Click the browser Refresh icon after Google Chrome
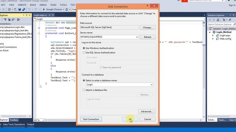The height and width of the screenshot is (132, 236). point(67,10)
